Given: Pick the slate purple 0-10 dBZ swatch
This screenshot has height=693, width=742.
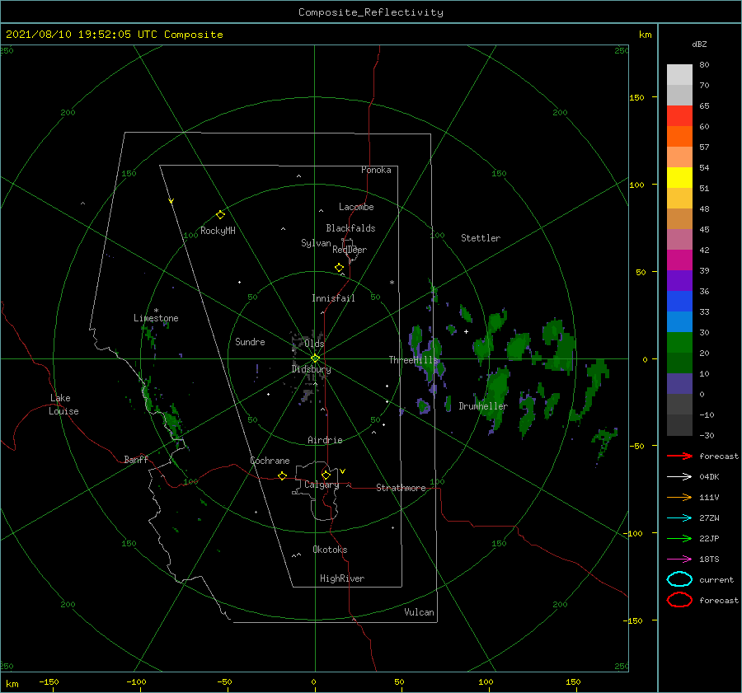Looking at the screenshot, I should [x=679, y=384].
